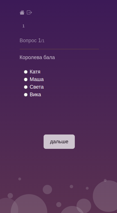117x213 pixels.
Task: Choose the Маша radio button
Action: tap(26, 79)
